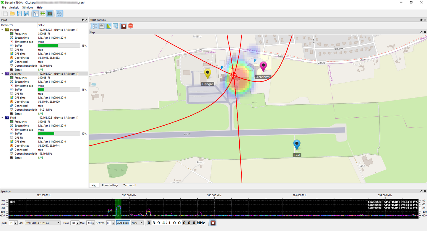This screenshot has height=231, width=427.
Task: Click the Save As toolbar icon
Action: (26, 13)
